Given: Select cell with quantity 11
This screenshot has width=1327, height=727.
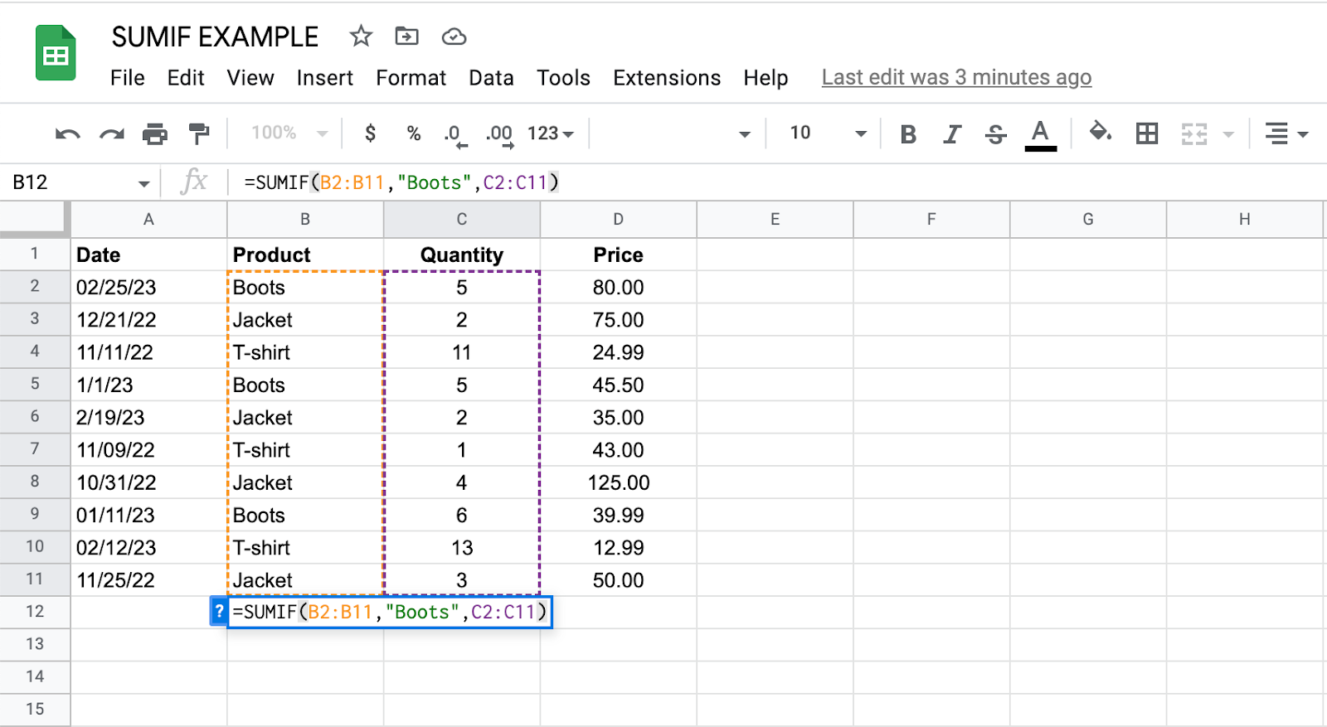Looking at the screenshot, I should [462, 352].
